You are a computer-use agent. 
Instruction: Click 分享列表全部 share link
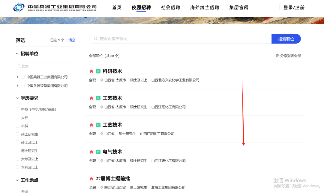point(289,56)
